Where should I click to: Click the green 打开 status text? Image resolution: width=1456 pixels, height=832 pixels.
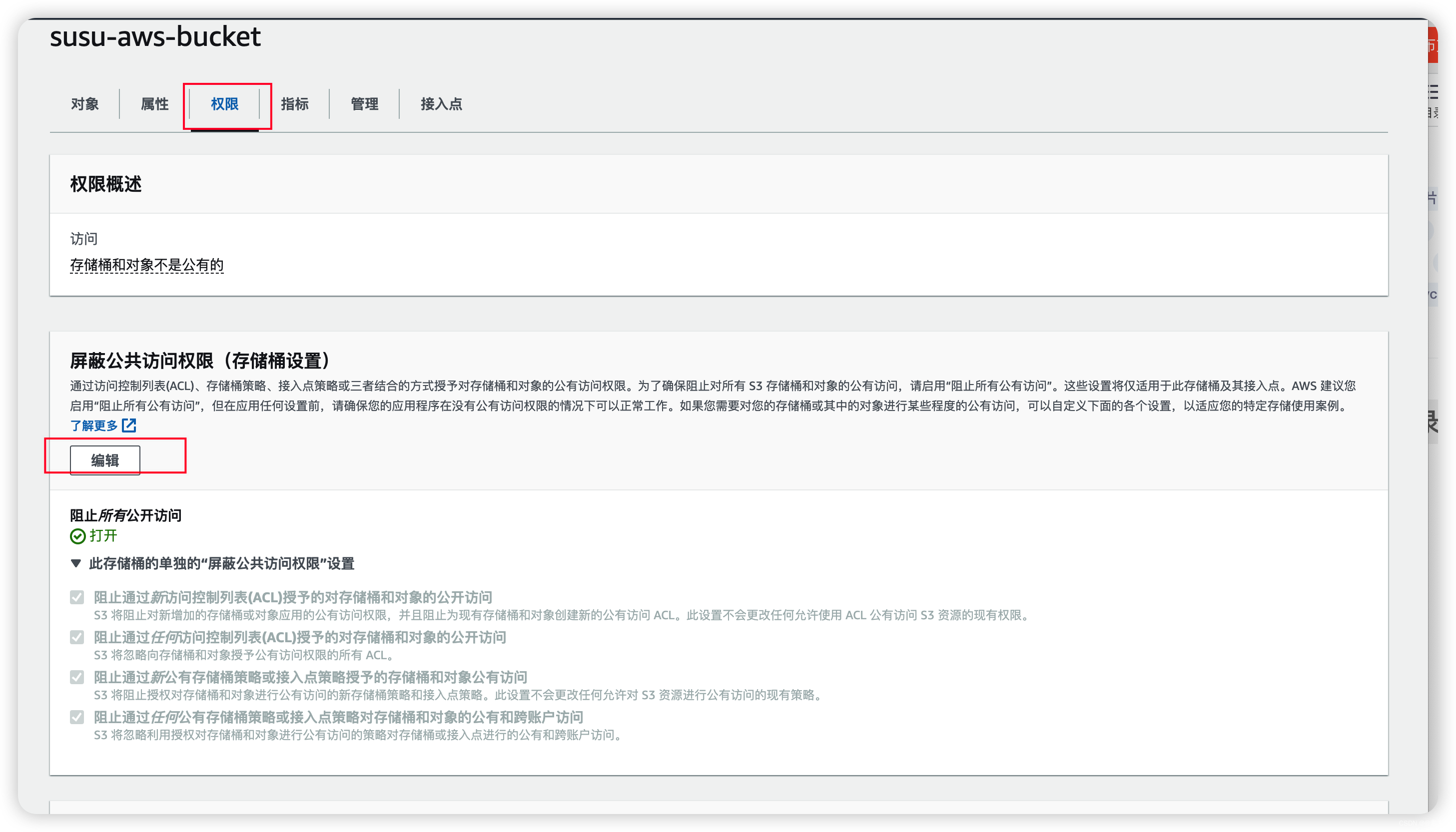point(103,536)
